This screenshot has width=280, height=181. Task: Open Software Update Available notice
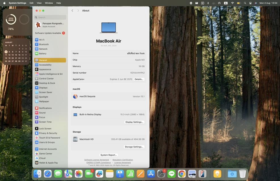point(50,33)
